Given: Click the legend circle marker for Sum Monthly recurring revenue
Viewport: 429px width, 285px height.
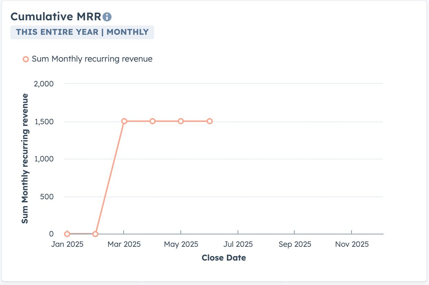Looking at the screenshot, I should click(25, 59).
